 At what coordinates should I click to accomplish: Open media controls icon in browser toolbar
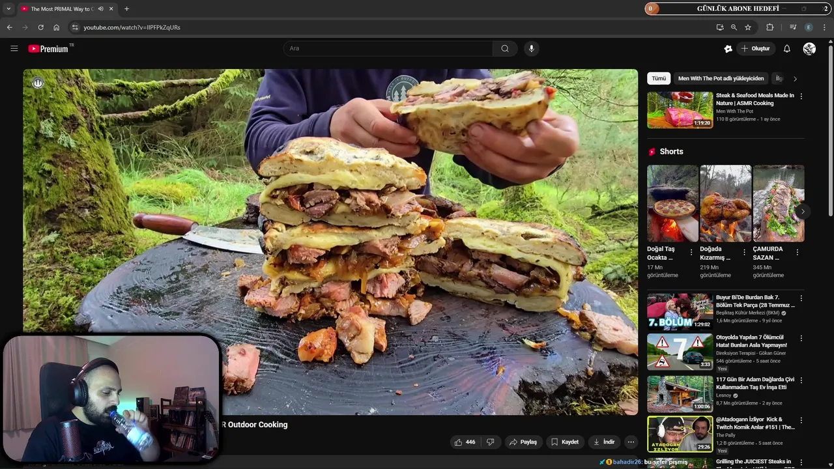(793, 27)
